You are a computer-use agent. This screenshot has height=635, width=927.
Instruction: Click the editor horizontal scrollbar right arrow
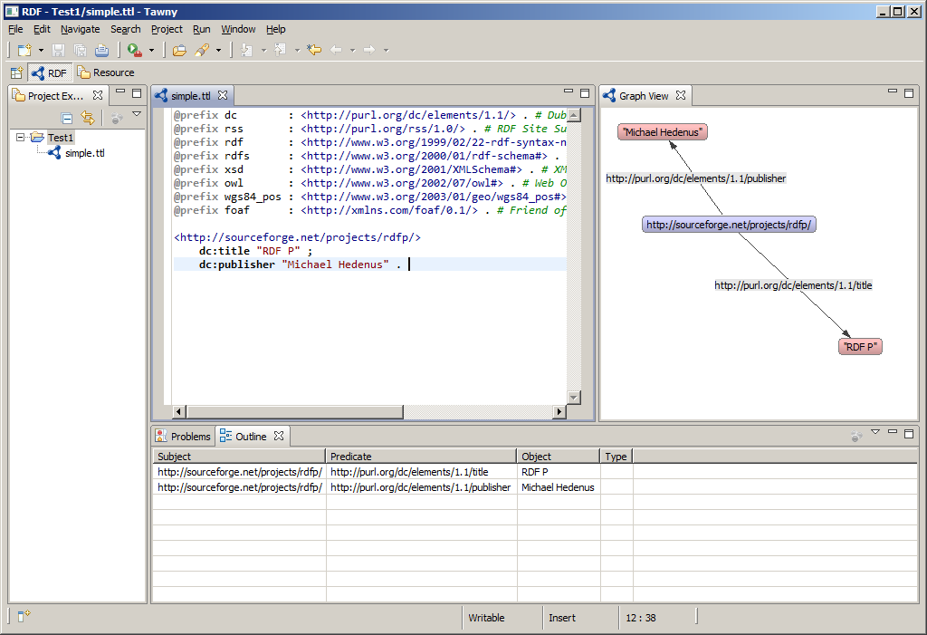(559, 412)
